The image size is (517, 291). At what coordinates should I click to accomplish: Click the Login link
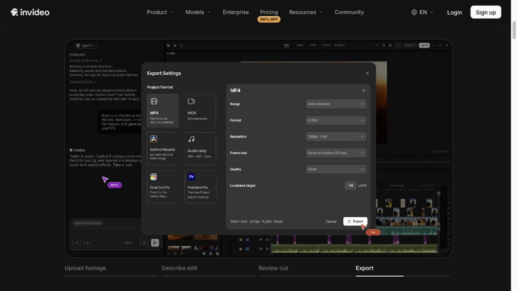(x=455, y=12)
